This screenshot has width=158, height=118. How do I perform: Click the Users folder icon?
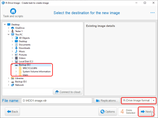click(20, 75)
